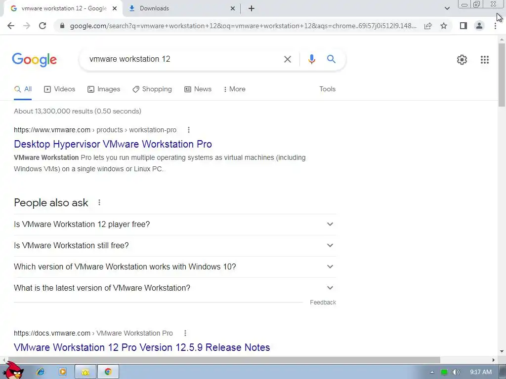Go to the Google logo homepage
The width and height of the screenshot is (506, 379).
(x=34, y=60)
